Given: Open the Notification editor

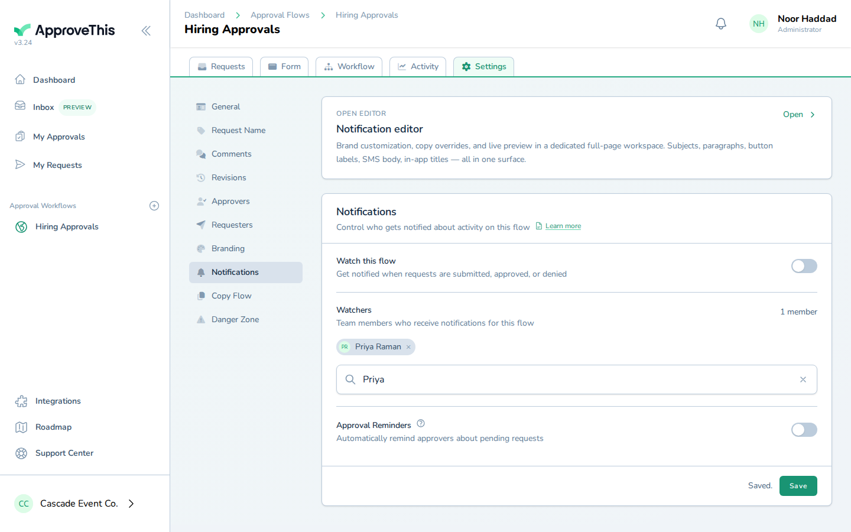Looking at the screenshot, I should point(799,115).
